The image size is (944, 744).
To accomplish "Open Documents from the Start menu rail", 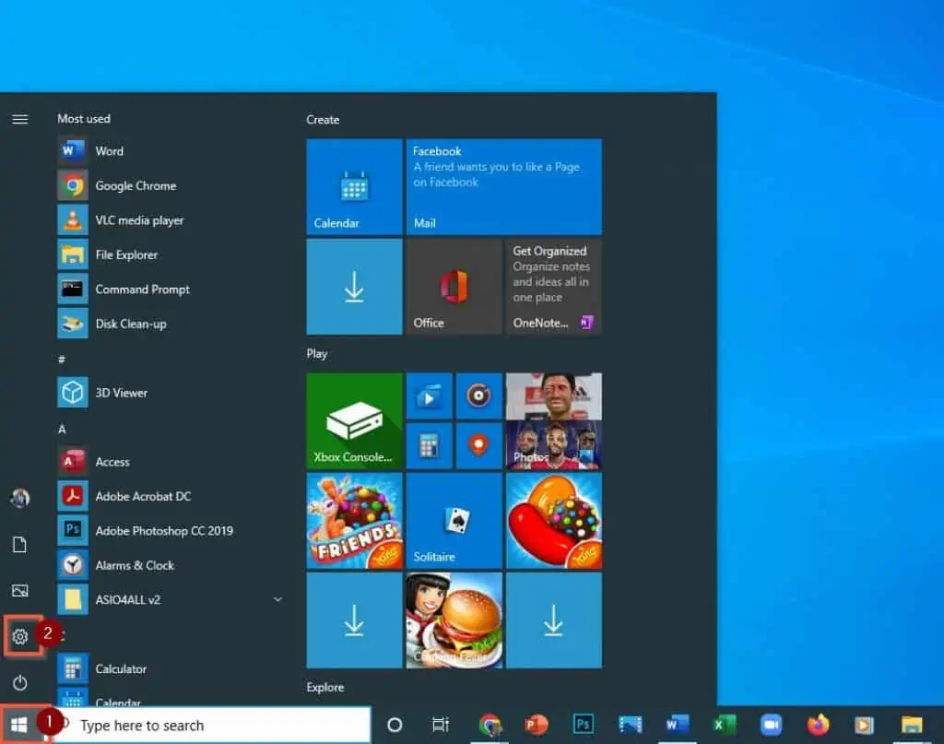I will tap(20, 545).
